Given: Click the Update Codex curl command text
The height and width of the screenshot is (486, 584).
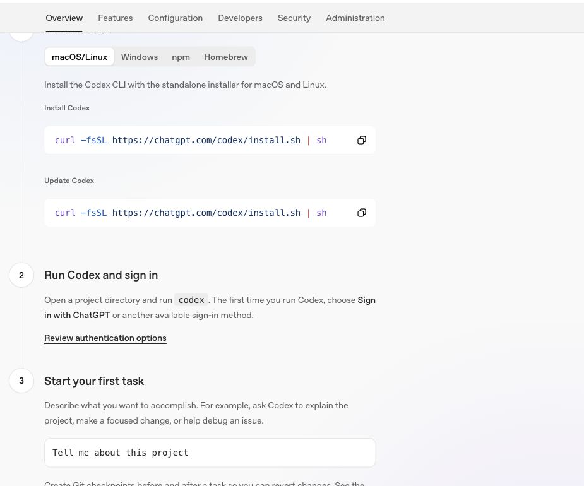Looking at the screenshot, I should (x=191, y=213).
